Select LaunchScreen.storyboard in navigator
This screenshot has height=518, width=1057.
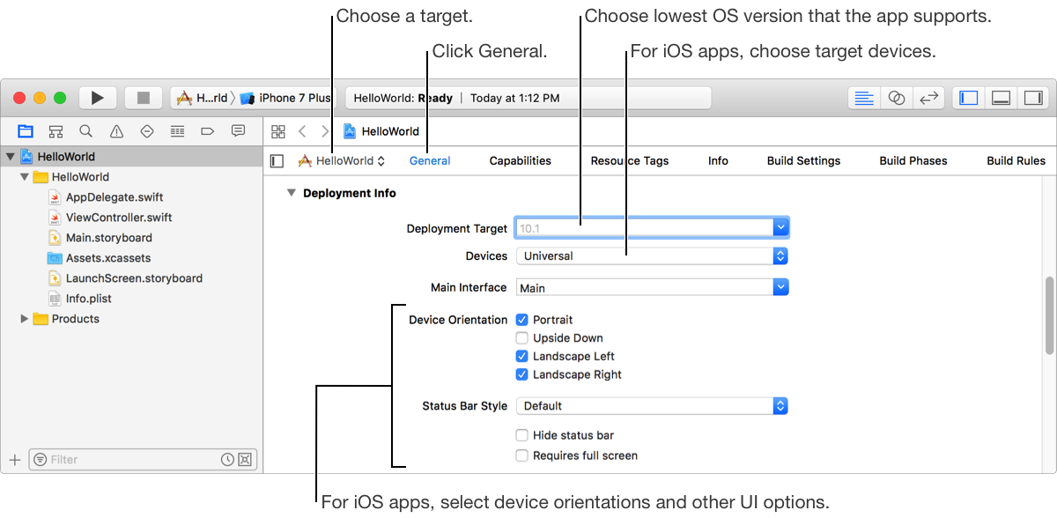point(134,278)
